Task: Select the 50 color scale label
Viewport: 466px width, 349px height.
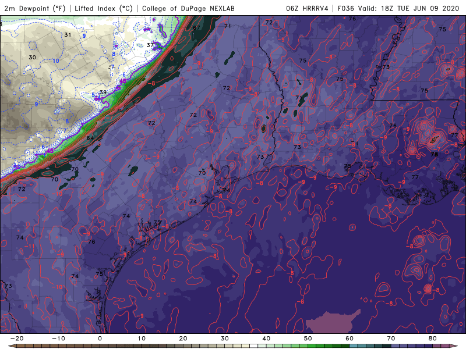Action: (308, 339)
